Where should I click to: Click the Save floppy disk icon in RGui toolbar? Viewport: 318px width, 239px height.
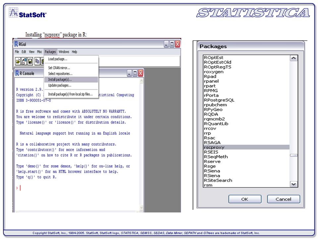(x=30, y=61)
